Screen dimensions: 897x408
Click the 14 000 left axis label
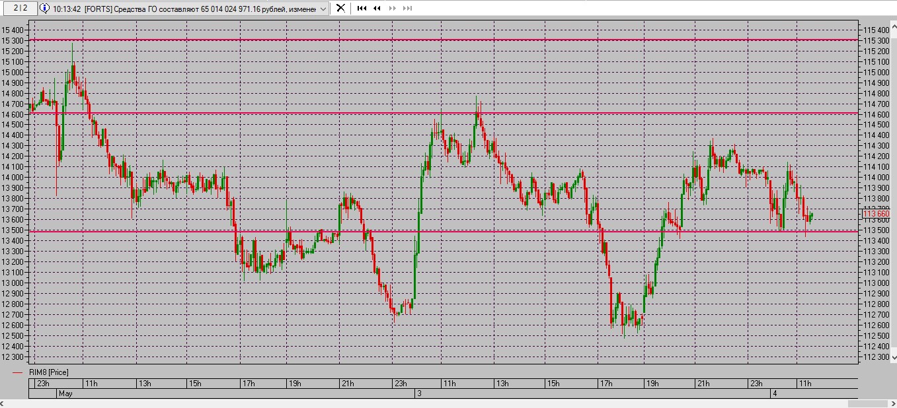pyautogui.click(x=13, y=178)
